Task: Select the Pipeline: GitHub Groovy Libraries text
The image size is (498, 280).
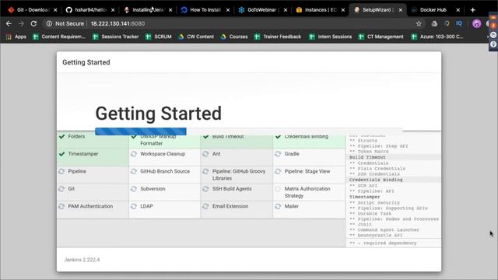Action: [239, 174]
